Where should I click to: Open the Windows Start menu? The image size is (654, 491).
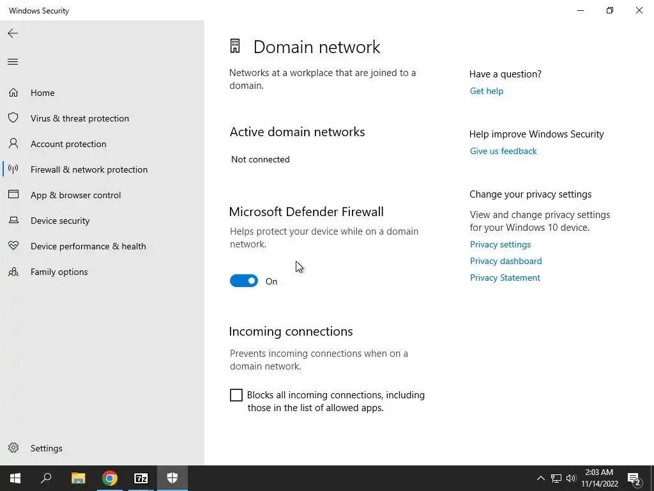15,478
